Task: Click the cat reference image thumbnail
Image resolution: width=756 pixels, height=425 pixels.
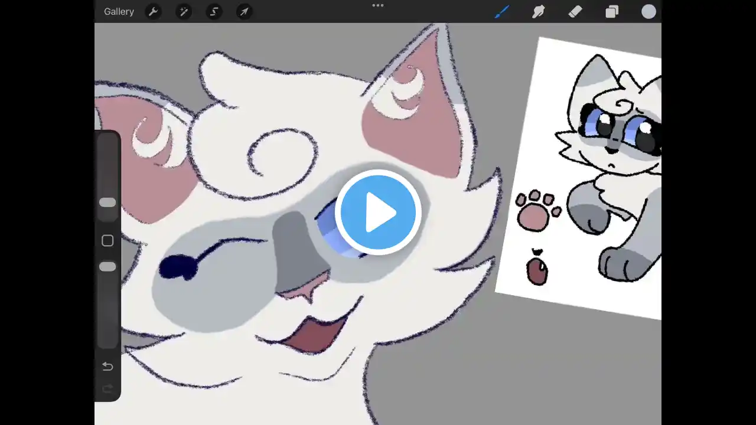Action: (579, 177)
